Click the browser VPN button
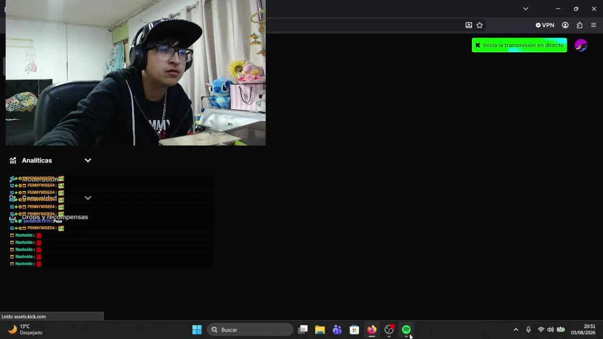 point(545,25)
